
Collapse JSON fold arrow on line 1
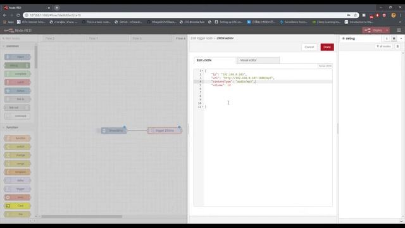point(202,71)
